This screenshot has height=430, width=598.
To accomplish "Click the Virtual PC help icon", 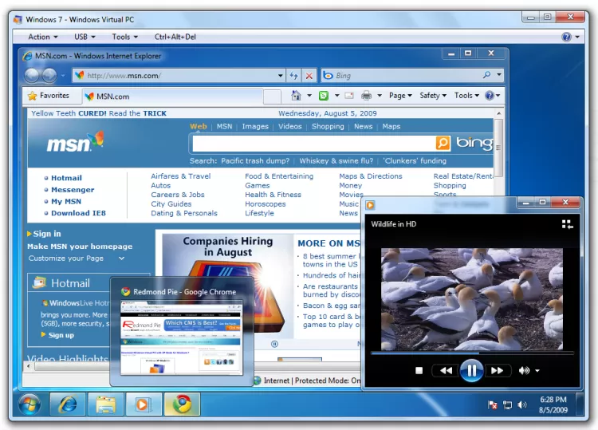I will (566, 37).
